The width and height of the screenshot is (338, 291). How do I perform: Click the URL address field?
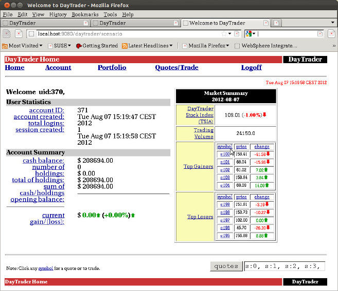(x=128, y=34)
